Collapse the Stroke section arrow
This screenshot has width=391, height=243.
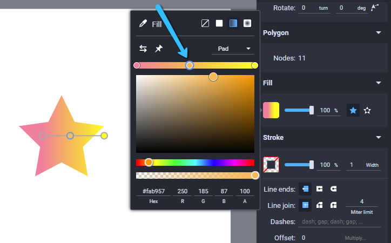[x=379, y=137]
